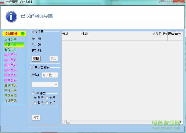This screenshot has height=133, width=186.
Task: Open the 帮助文档 entry
Action: [x=10, y=96]
